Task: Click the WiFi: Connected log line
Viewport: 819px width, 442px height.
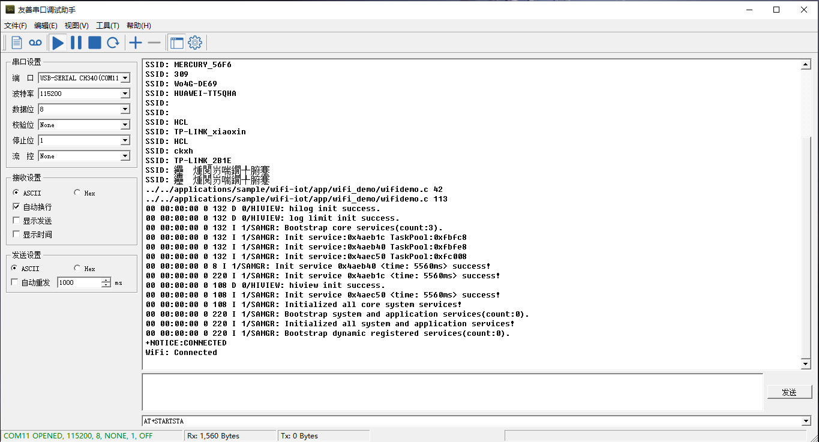Action: (181, 353)
